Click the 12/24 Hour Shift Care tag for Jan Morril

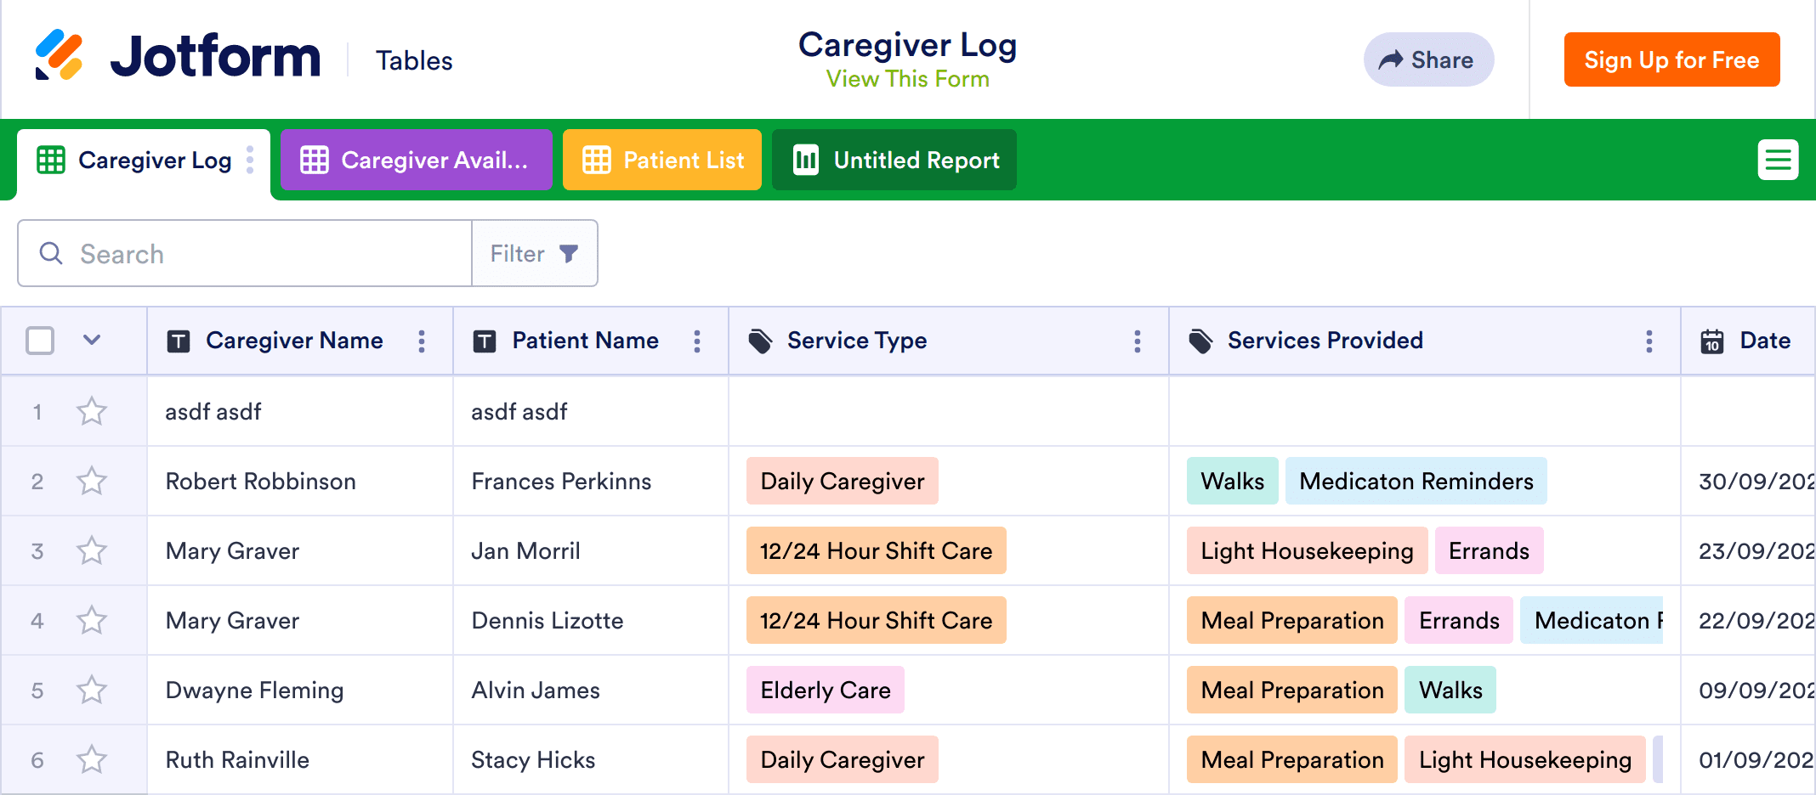(x=876, y=551)
